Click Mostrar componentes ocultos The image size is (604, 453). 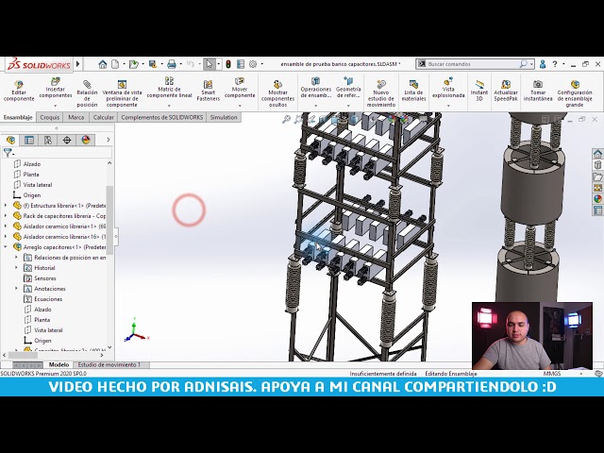click(277, 92)
